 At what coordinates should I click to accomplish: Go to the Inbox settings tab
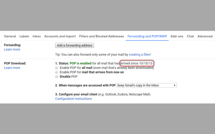[37, 36]
